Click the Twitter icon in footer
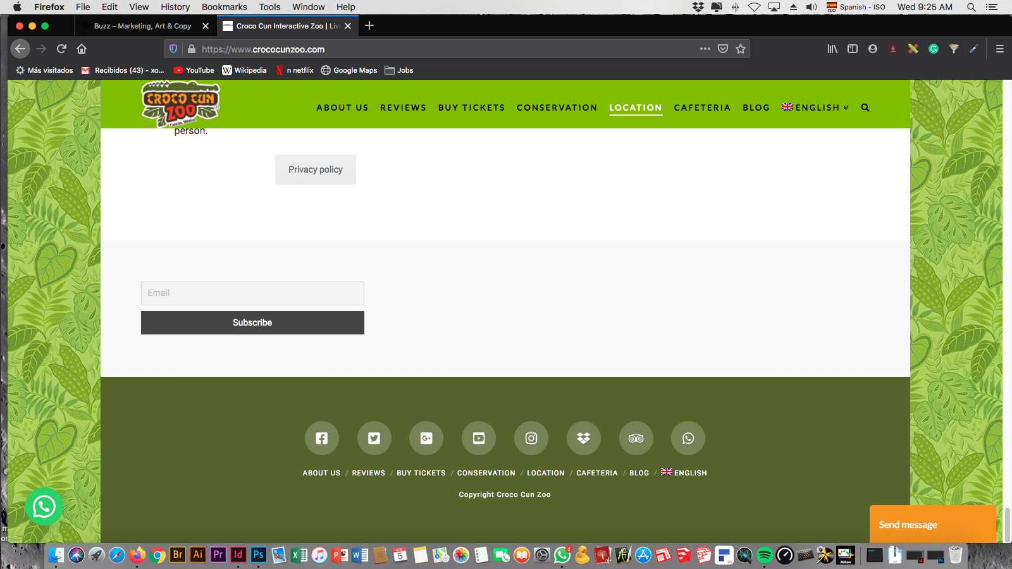The image size is (1012, 569). tap(374, 438)
